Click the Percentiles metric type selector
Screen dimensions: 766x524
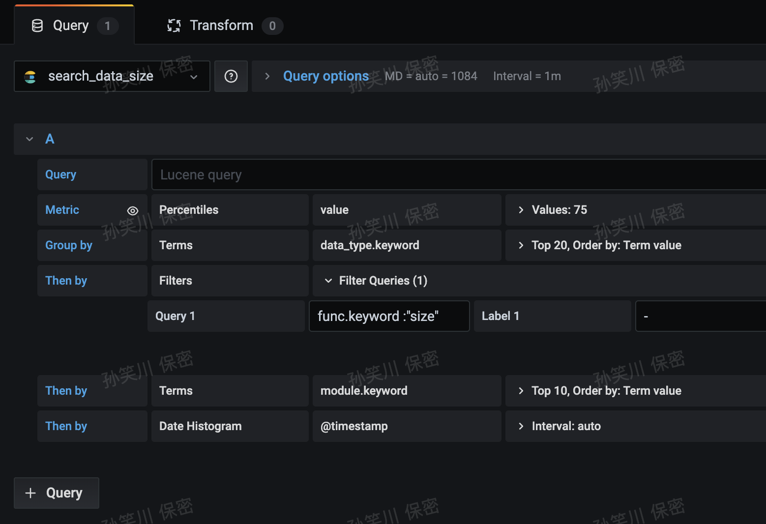point(230,210)
